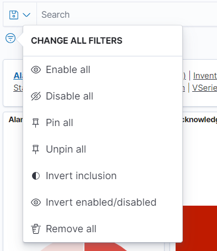Open the Invent... link in the navigation panel
The height and width of the screenshot is (251, 217).
[x=205, y=76]
